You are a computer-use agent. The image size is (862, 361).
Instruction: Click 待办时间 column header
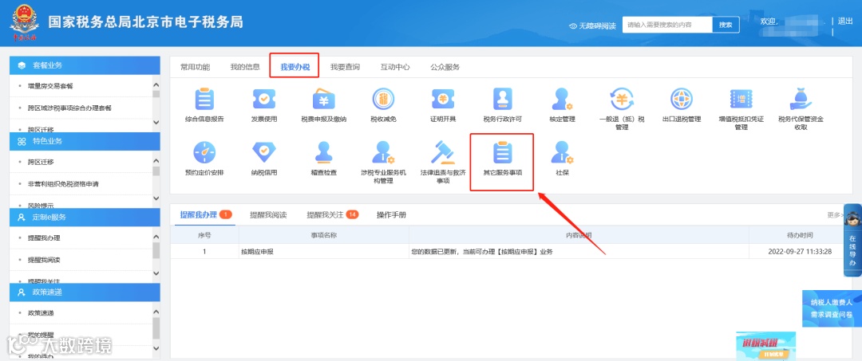point(800,235)
